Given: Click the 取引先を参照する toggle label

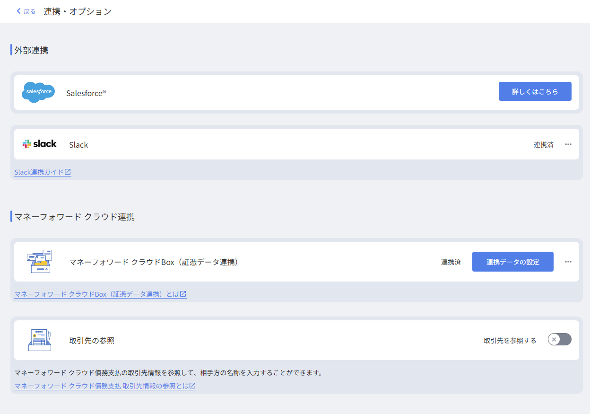Looking at the screenshot, I should (x=510, y=341).
